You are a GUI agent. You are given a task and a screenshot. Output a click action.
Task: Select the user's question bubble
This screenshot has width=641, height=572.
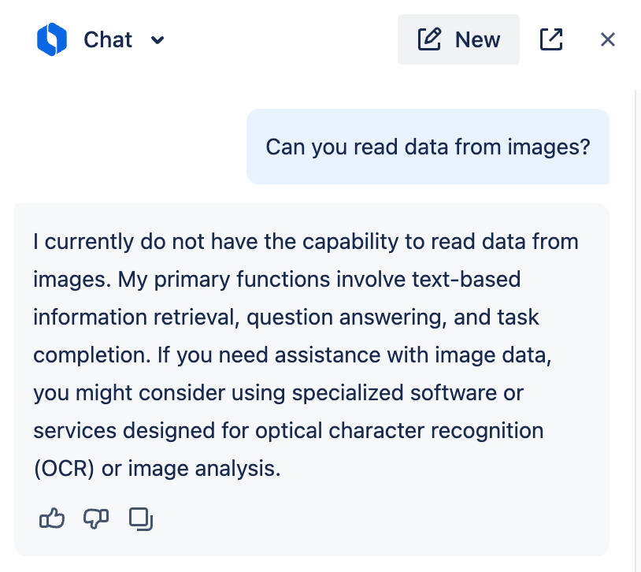pos(428,147)
